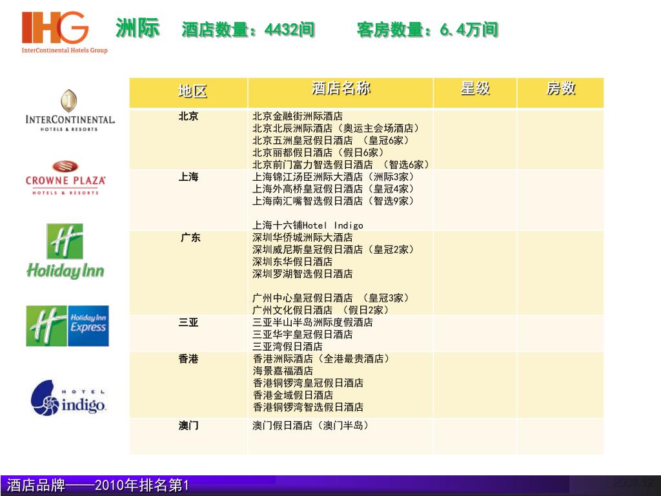Click 北京金融街洲际酒店 line
This screenshot has height=496, width=661.
point(298,116)
